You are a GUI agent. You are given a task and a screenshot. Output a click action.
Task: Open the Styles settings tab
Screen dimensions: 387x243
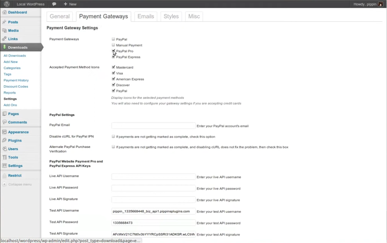[171, 16]
